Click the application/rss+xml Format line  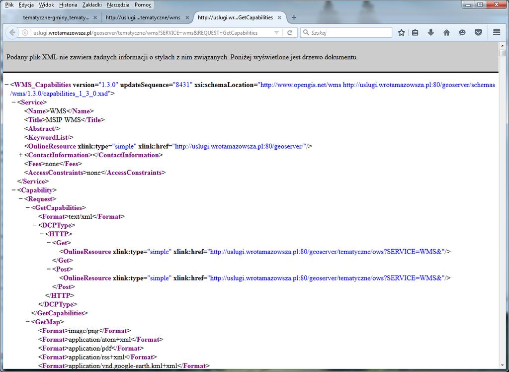tap(97, 357)
